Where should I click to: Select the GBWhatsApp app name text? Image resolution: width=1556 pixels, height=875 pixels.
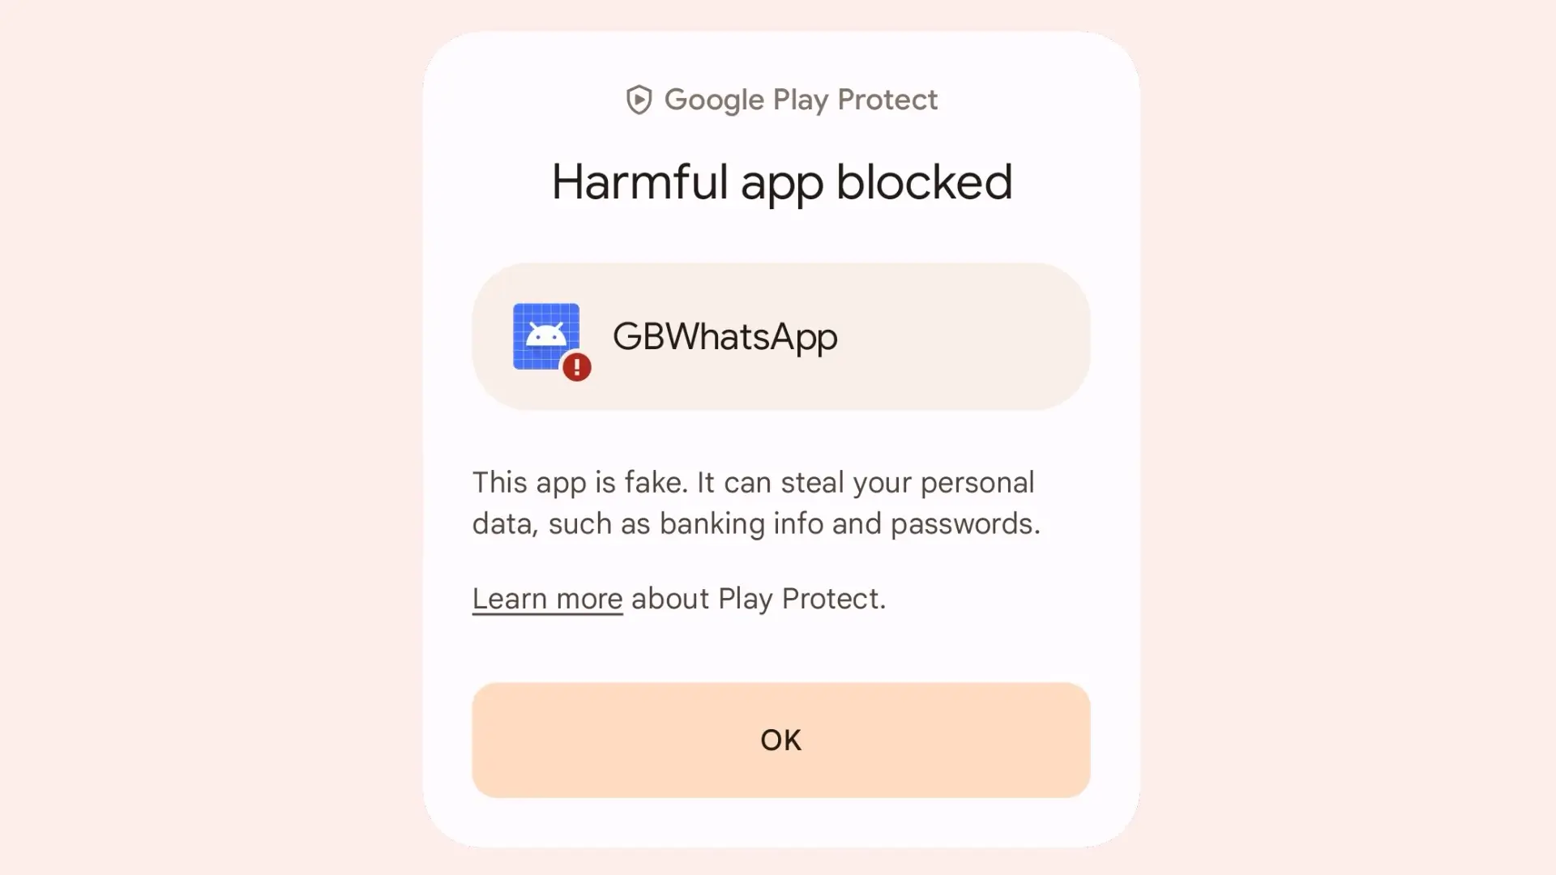click(x=725, y=336)
